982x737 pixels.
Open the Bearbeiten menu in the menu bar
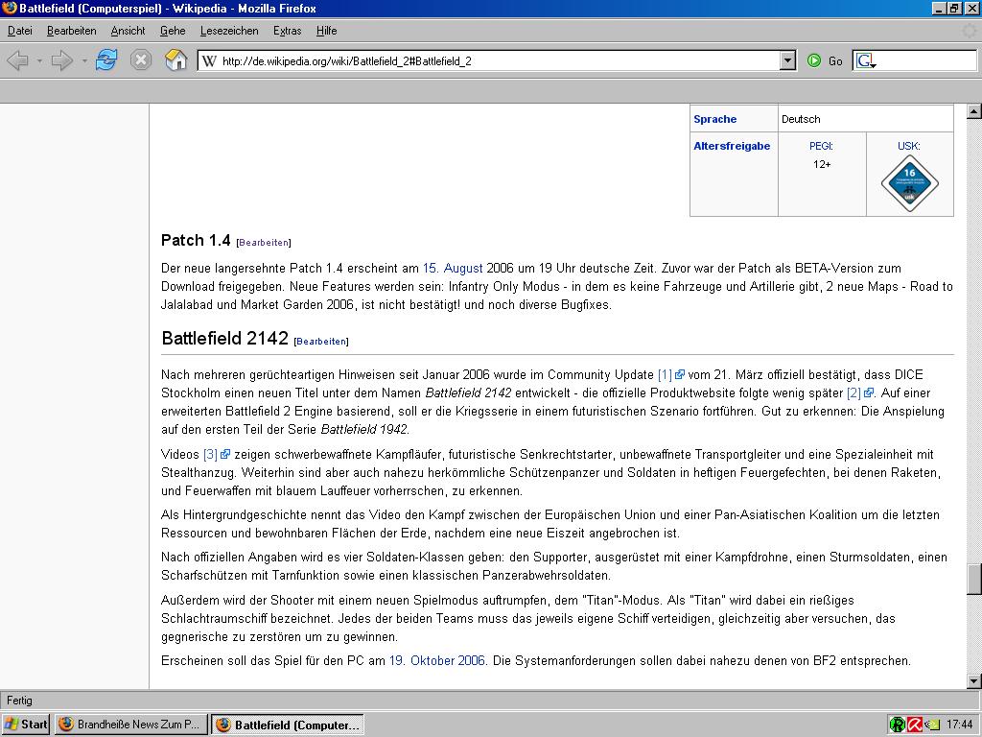tap(71, 31)
